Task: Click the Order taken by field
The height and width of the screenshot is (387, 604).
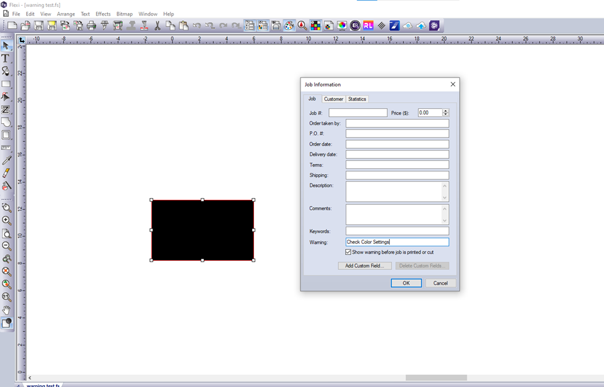Action: pos(397,123)
